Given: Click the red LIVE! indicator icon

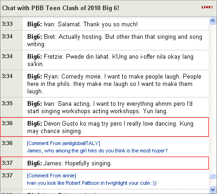Looking at the screenshot, I should coord(207,7).
